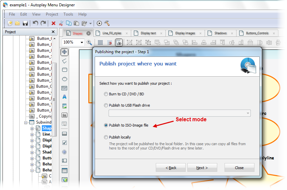The height and width of the screenshot is (190, 287).
Task: Select the rounded rectangle tool
Action: 64,70
